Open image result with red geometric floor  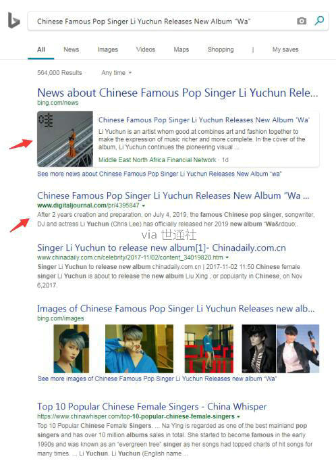(209, 349)
